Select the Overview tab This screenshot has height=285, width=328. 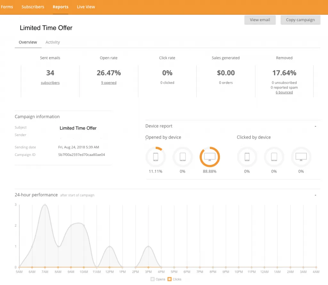[28, 42]
